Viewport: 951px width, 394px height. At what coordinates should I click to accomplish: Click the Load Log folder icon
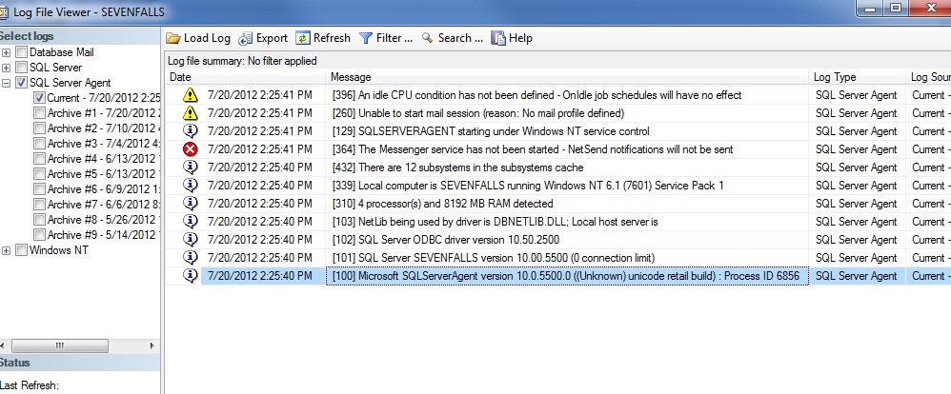click(172, 38)
